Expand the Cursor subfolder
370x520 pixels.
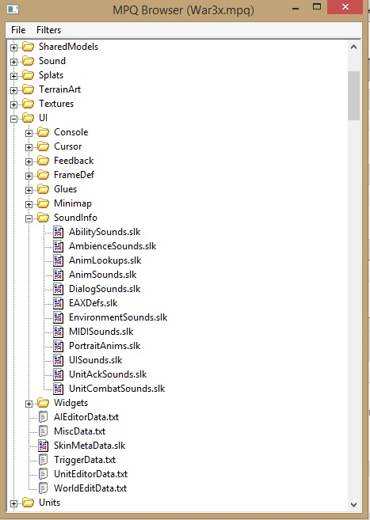(x=29, y=147)
